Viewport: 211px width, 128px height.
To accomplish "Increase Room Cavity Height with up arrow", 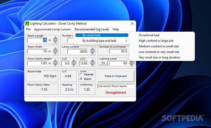I will pos(55,61).
